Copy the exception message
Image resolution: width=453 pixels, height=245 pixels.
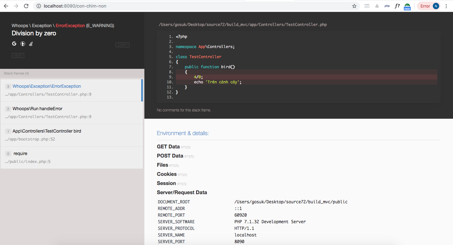(122, 45)
